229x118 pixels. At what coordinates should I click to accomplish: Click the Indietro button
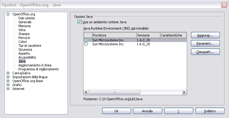(x=210, y=111)
